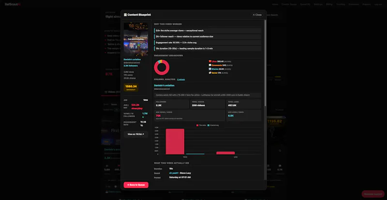Image resolution: width=387 pixels, height=200 pixels.
Task: Click the Comments 543 value
Action: [x=224, y=65]
